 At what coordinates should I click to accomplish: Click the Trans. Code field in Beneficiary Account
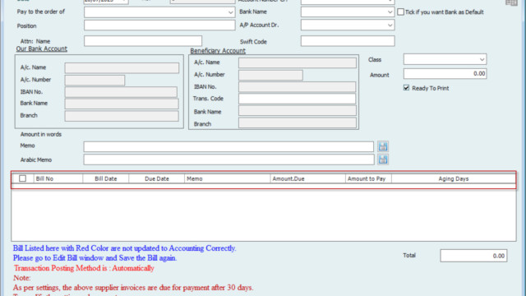pos(297,99)
